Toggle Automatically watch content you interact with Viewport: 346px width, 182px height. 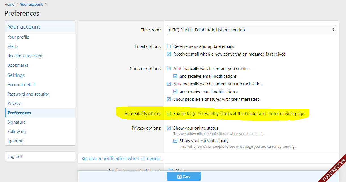click(x=169, y=84)
